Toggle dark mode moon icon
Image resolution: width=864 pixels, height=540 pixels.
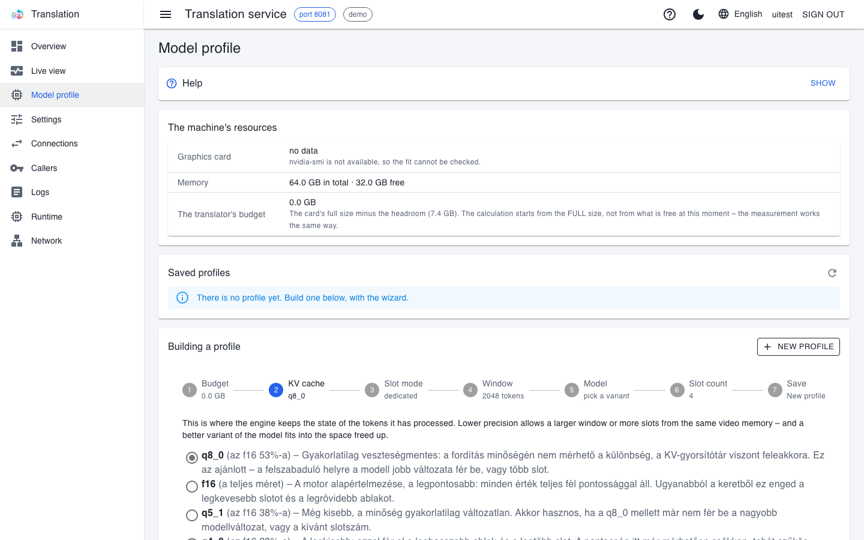click(x=698, y=14)
